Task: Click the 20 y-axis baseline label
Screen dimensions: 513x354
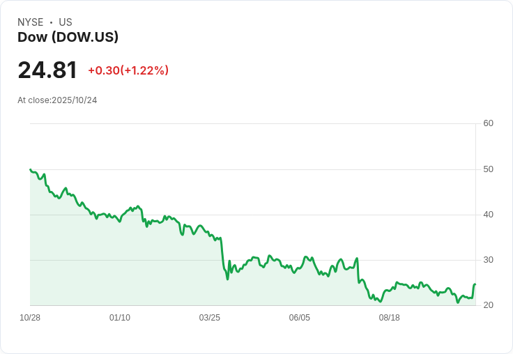Action: 489,305
